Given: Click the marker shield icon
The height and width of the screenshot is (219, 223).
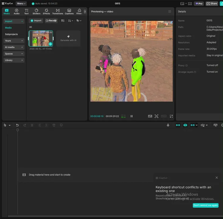Looking at the screenshot, I should point(61,125).
